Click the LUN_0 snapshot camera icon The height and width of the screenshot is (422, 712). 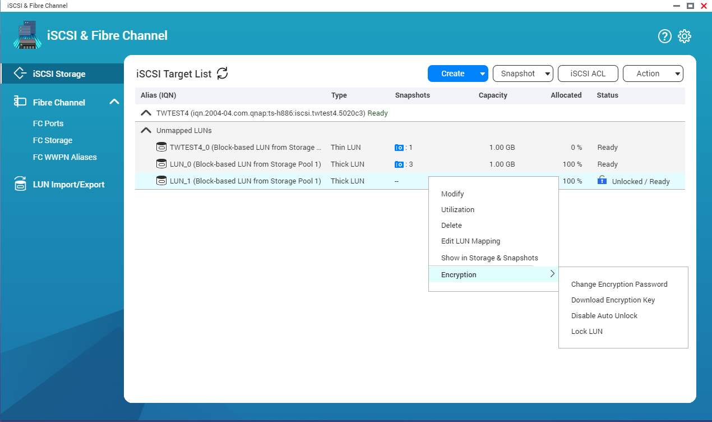coord(399,164)
